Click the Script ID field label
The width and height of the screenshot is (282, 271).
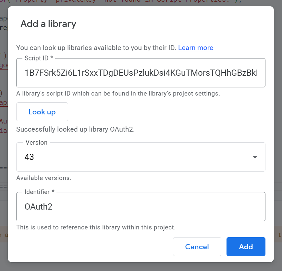[39, 58]
